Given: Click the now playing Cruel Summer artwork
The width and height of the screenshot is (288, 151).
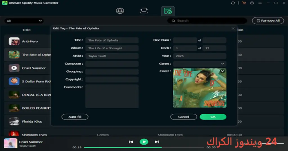Looking at the screenshot, I should [10, 143].
